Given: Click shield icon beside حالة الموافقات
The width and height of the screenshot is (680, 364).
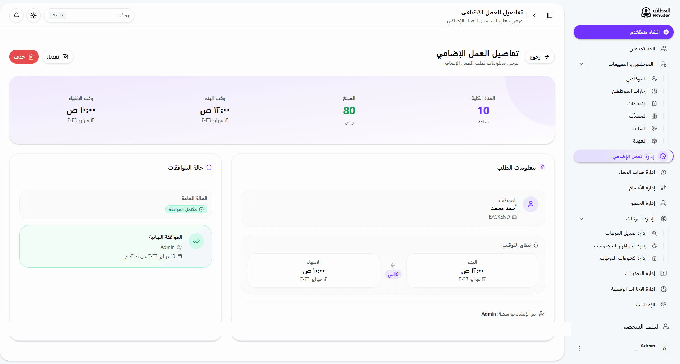Looking at the screenshot, I should coord(209,168).
